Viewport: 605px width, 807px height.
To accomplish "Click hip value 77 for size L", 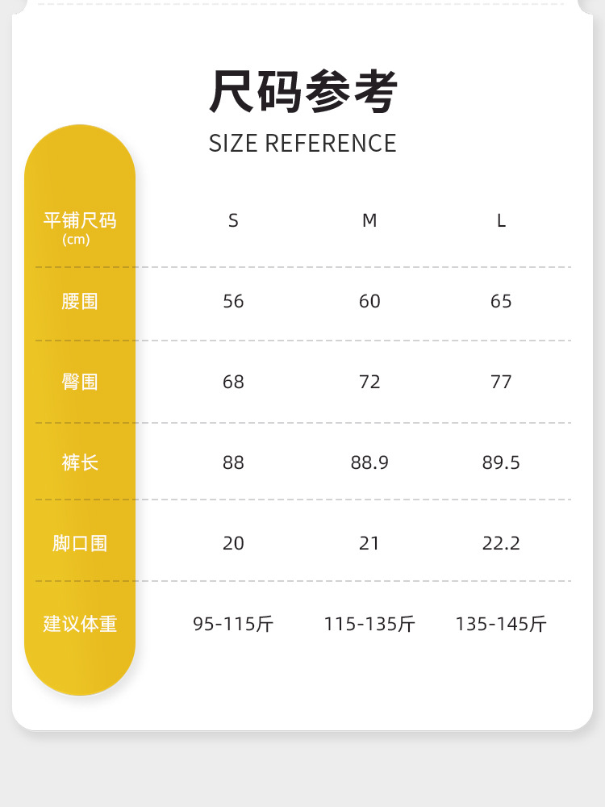I will (x=501, y=382).
